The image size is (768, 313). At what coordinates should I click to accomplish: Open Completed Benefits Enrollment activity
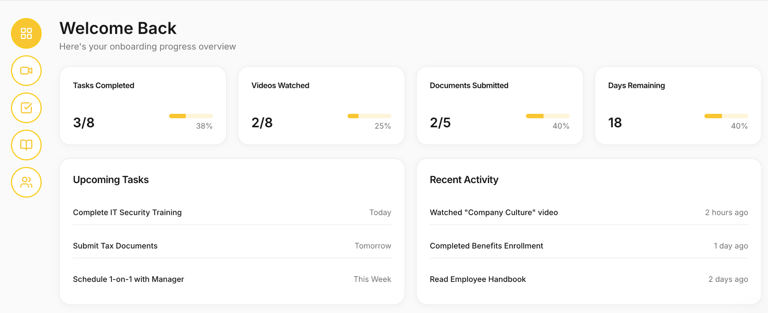click(589, 246)
